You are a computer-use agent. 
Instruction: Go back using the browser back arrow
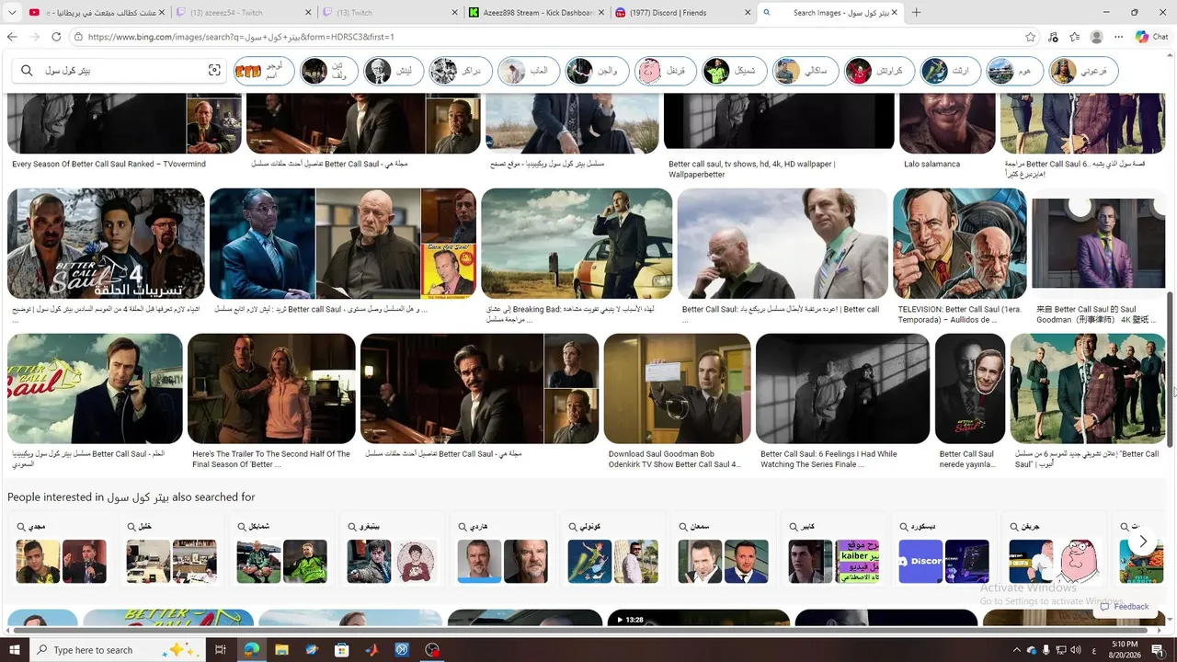[x=12, y=37]
